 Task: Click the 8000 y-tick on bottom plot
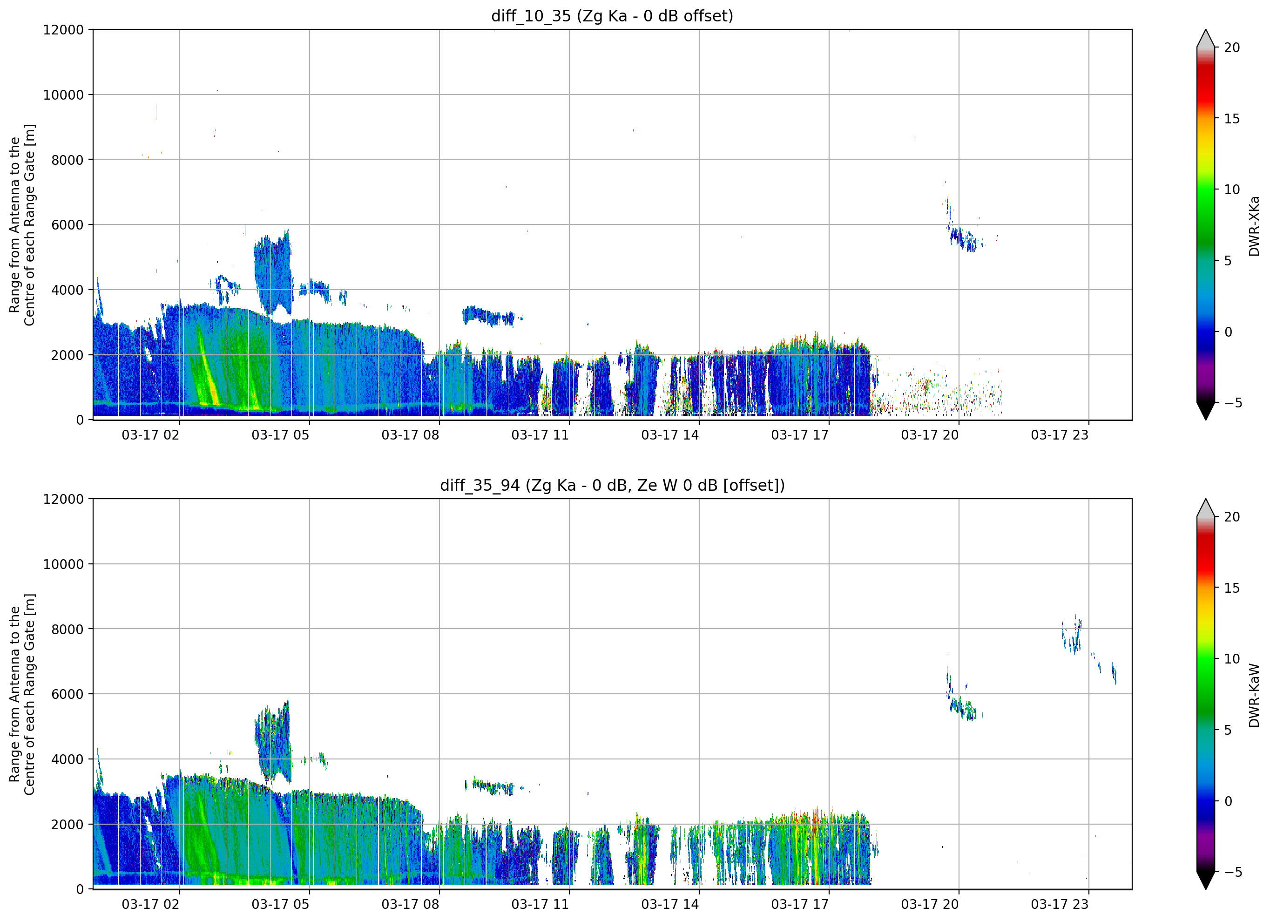pyautogui.click(x=67, y=629)
